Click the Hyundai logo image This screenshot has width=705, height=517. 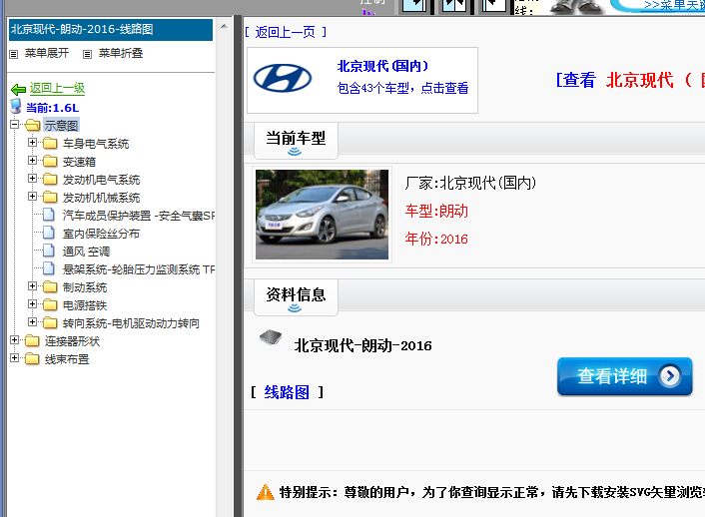283,78
